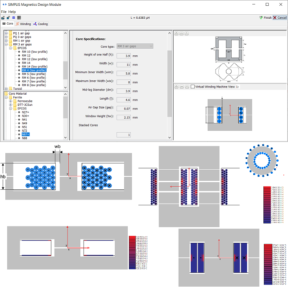Open the File menu
This screenshot has height=288, width=288.
click(x=4, y=11)
